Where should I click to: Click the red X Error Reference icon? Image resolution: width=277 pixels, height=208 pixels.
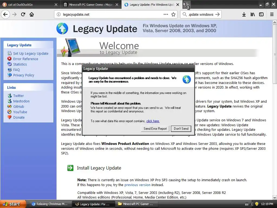pos(9,58)
